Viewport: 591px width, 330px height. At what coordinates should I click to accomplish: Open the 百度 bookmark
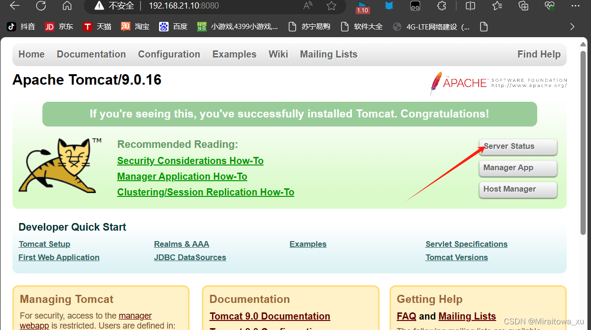click(173, 27)
